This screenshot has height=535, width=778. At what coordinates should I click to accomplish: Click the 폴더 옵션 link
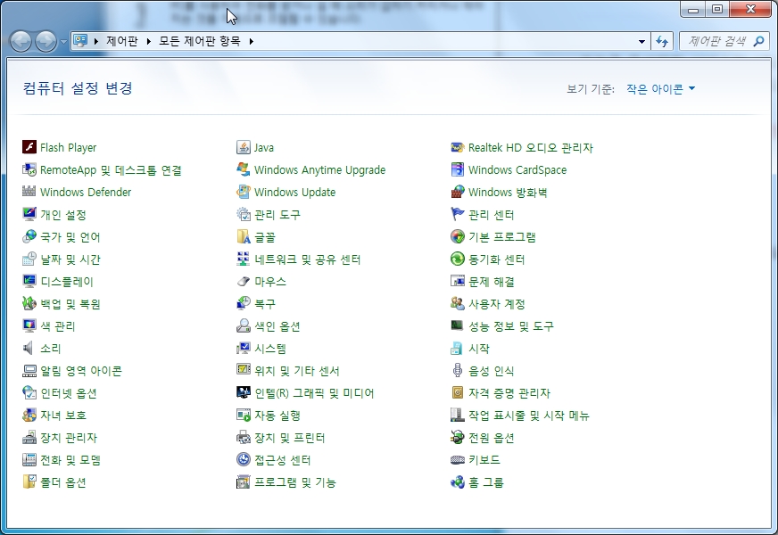(x=63, y=482)
